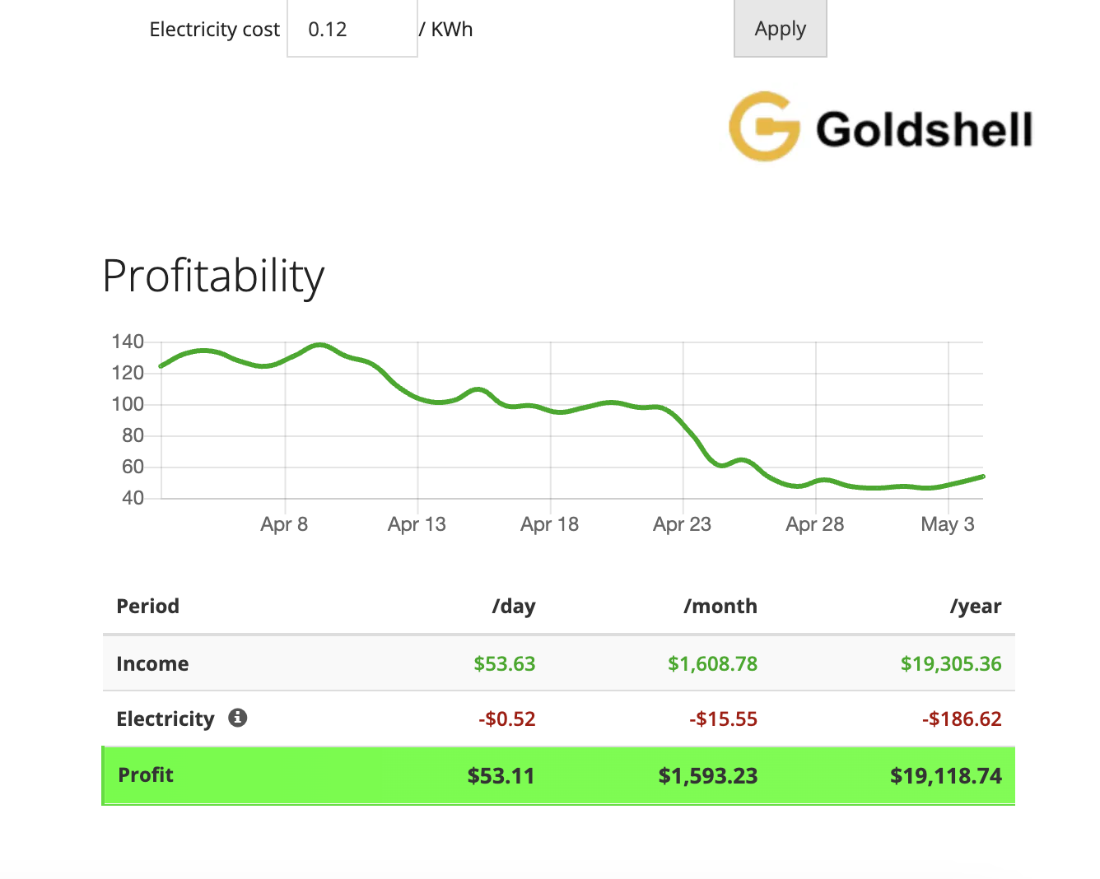Click the monthly profit value $1,593.23
1100x879 pixels.
(708, 774)
